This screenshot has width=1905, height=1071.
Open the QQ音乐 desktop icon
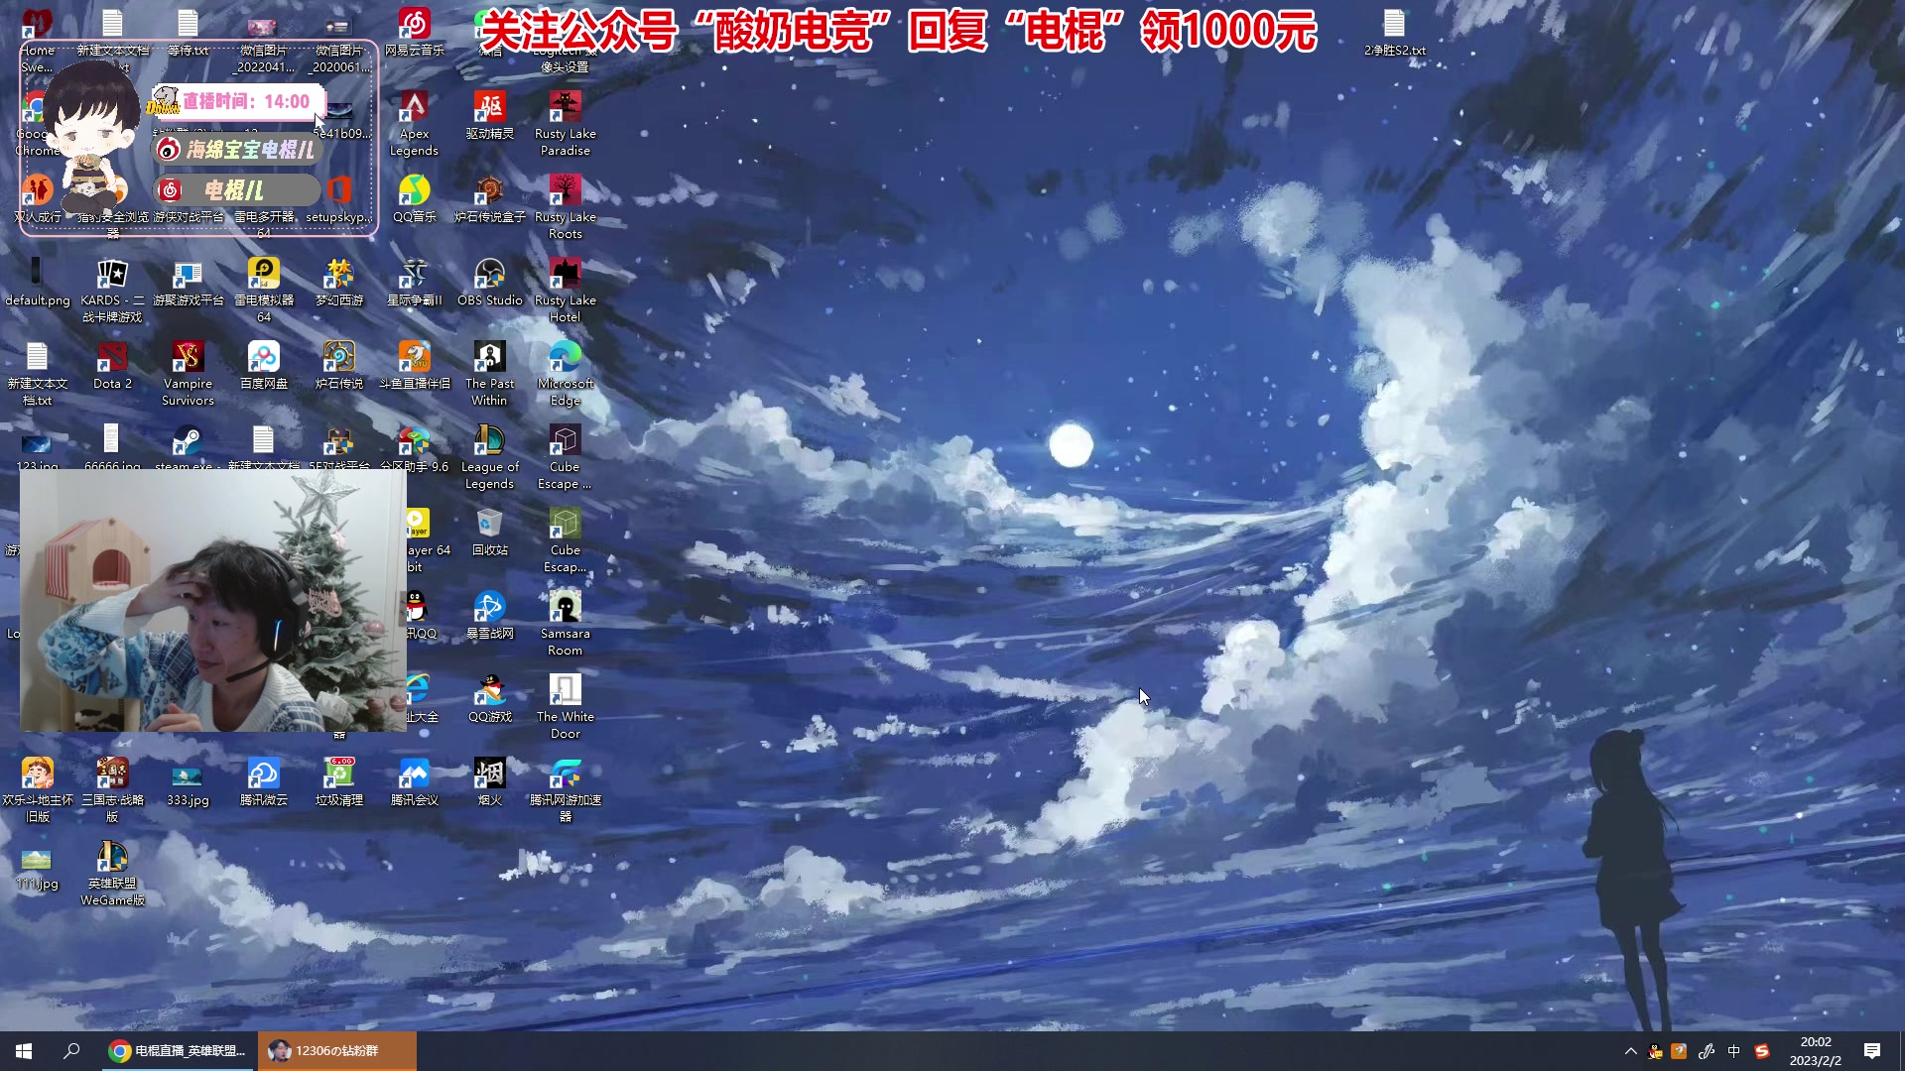click(414, 198)
